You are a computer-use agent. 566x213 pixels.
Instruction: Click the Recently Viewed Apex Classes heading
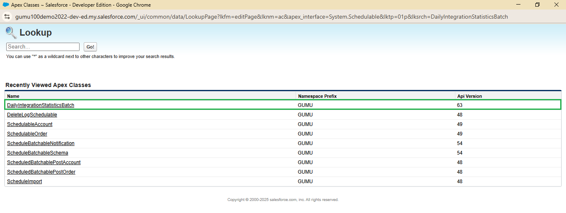coord(48,85)
